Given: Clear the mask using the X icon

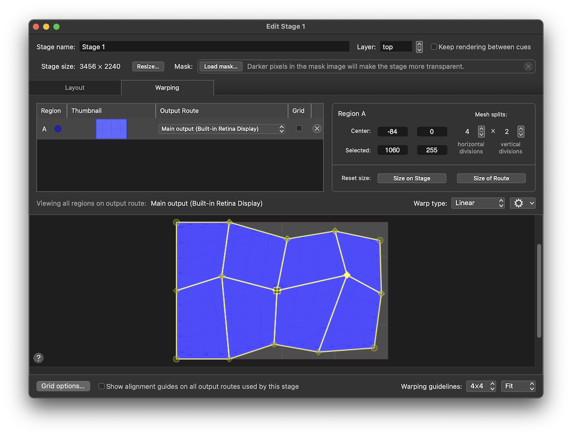Looking at the screenshot, I should [x=528, y=67].
